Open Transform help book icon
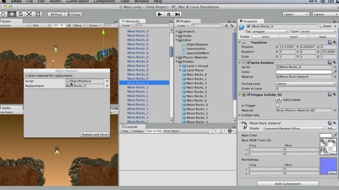The image size is (339, 190). coord(329,42)
